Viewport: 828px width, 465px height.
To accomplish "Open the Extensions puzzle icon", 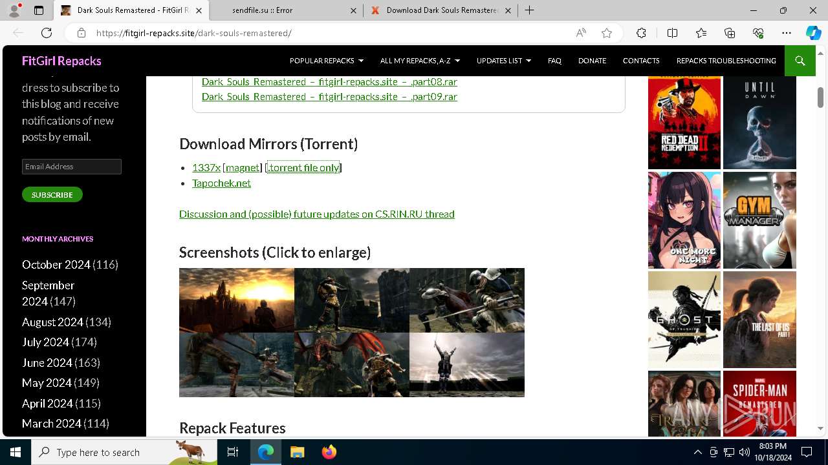I will point(641,33).
